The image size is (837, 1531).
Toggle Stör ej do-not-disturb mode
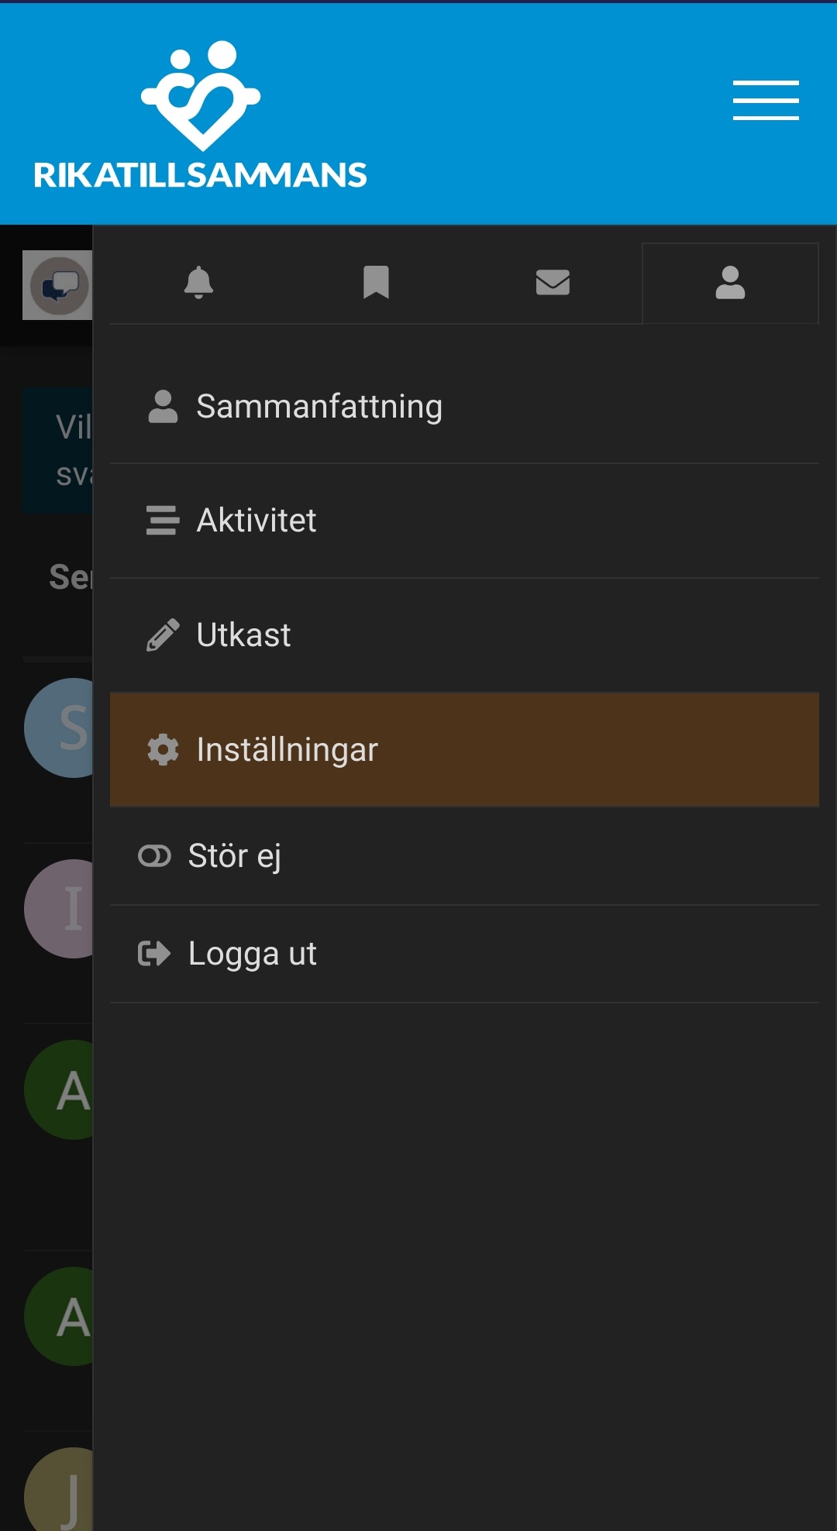(234, 855)
